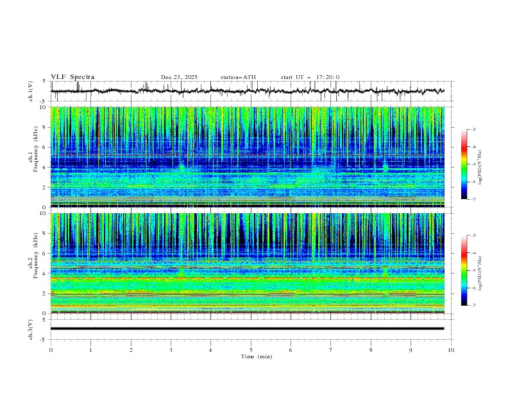This screenshot has height=393, width=508.
Task: Click the ch.1 spectrogram color scale bar
Action: pyautogui.click(x=464, y=164)
